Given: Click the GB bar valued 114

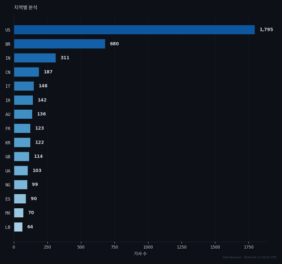Looking at the screenshot, I should point(21,156).
